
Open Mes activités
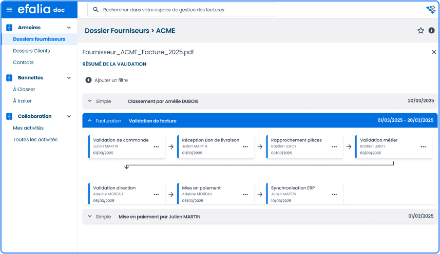28,128
